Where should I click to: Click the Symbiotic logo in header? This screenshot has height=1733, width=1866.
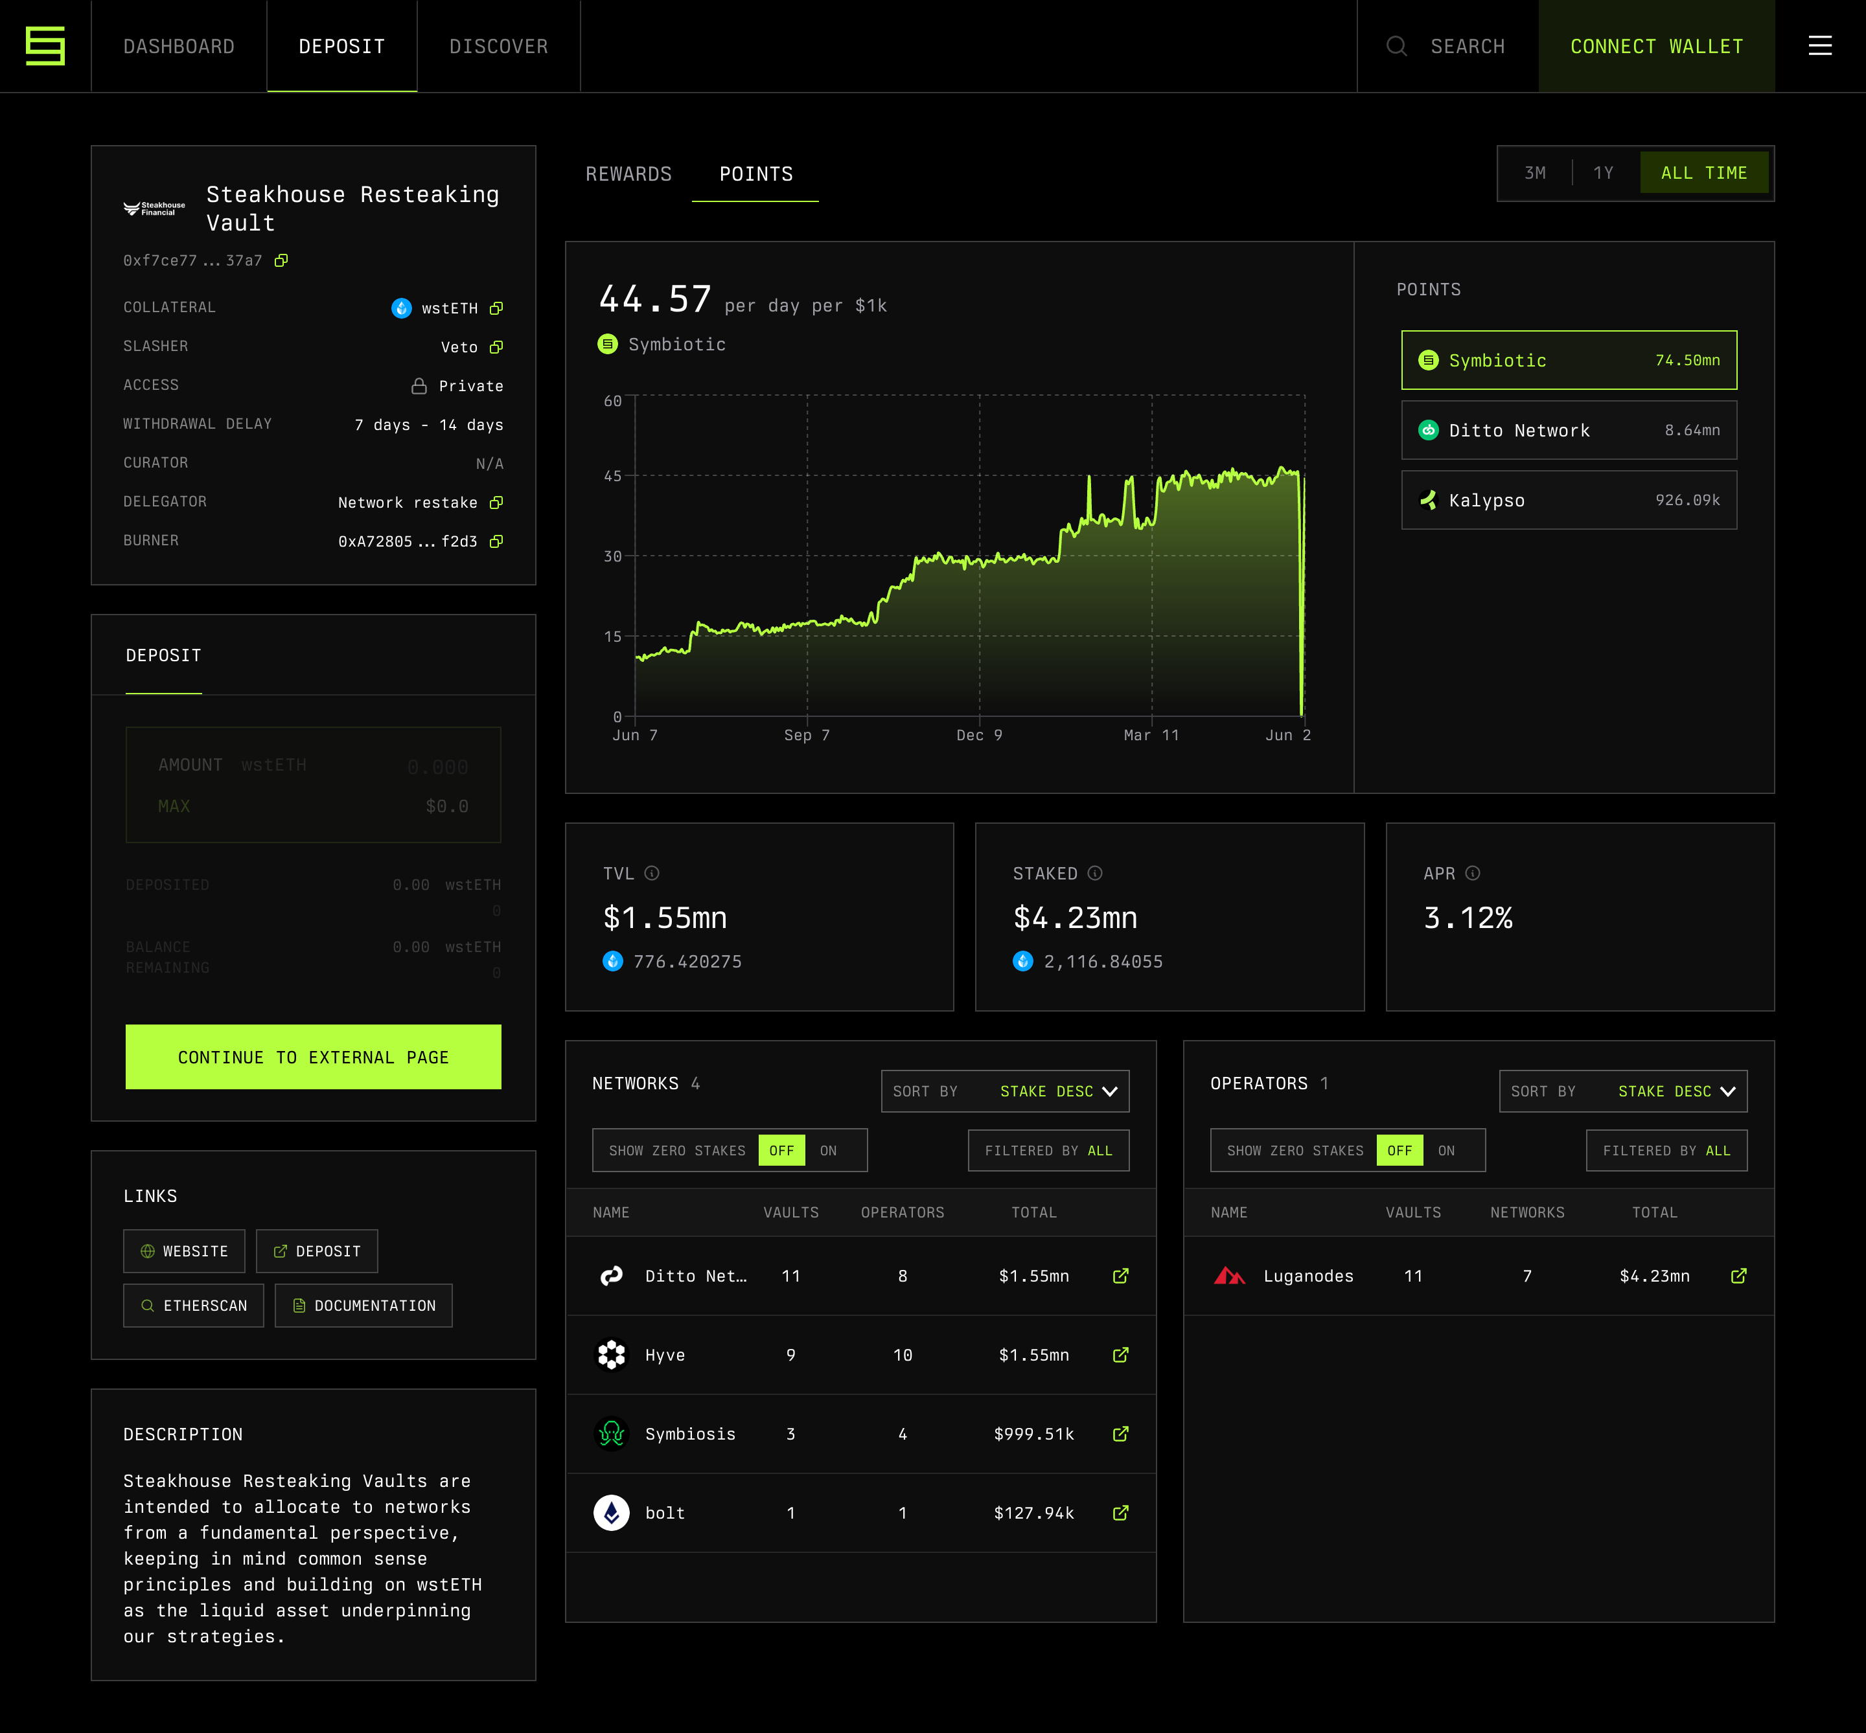tap(45, 46)
